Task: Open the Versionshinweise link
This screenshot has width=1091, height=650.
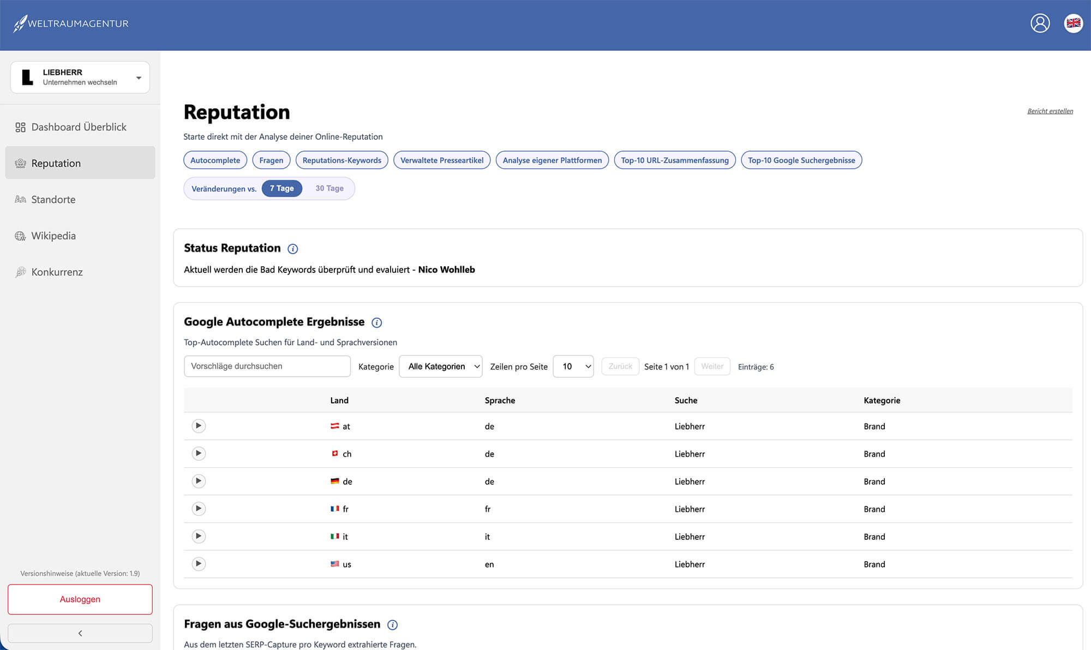Action: [80, 574]
